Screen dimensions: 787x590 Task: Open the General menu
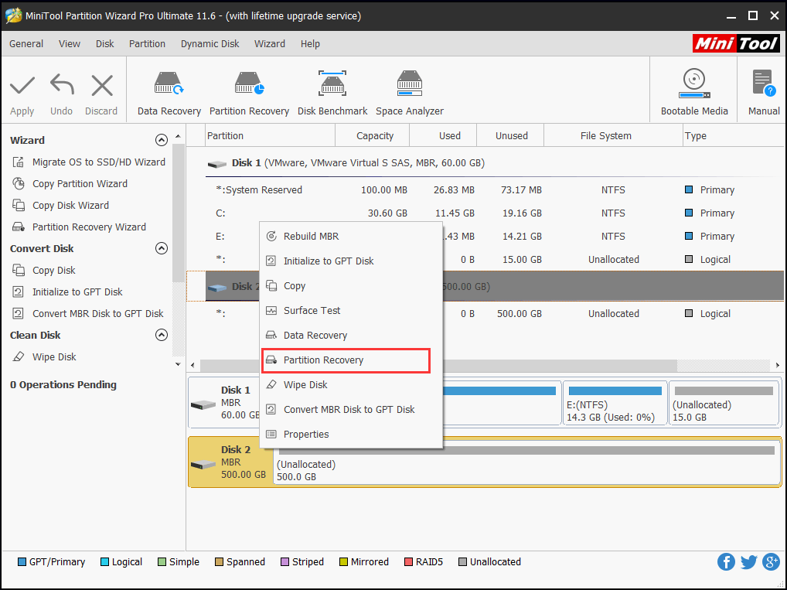coord(26,43)
